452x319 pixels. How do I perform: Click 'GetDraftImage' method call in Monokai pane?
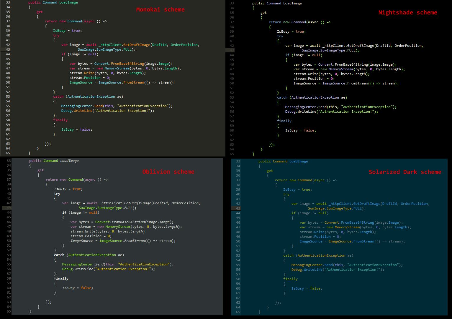137,45
